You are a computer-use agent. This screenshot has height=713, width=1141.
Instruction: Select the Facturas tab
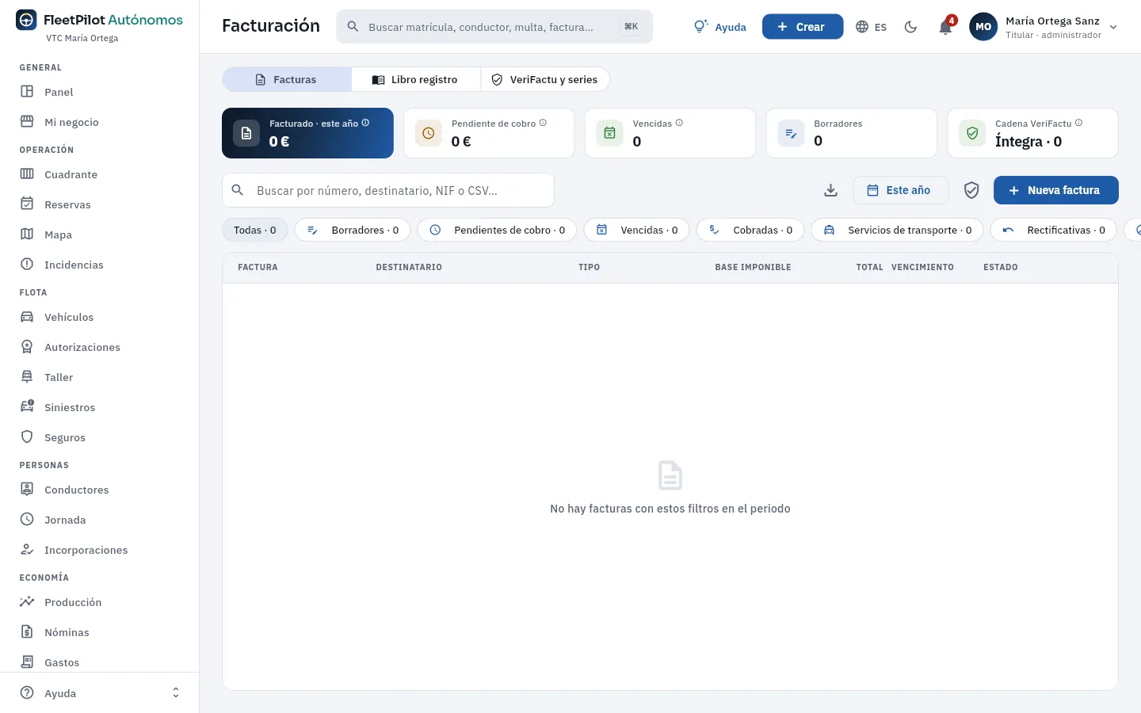tap(287, 79)
